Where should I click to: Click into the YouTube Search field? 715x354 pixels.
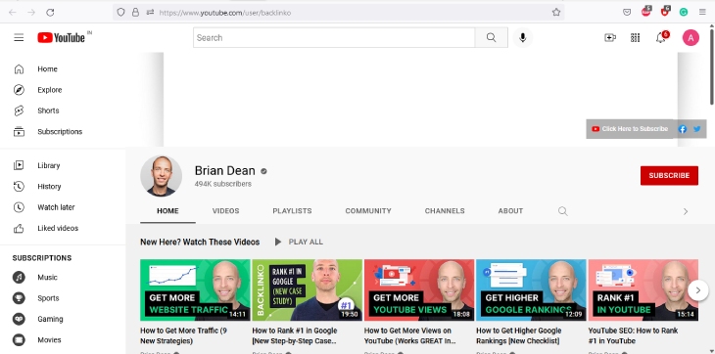tap(334, 38)
